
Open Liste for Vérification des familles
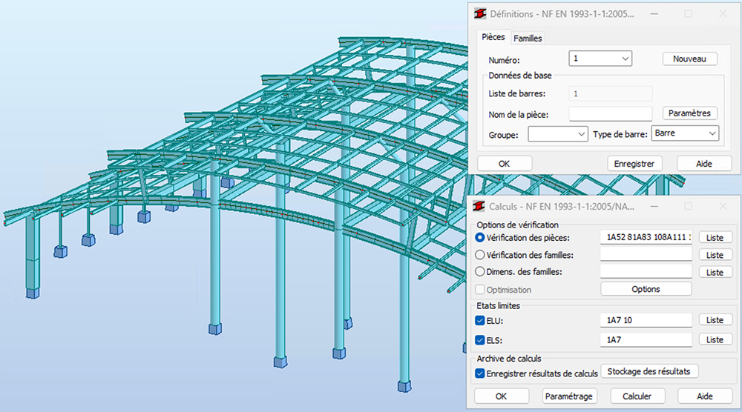pyautogui.click(x=715, y=255)
